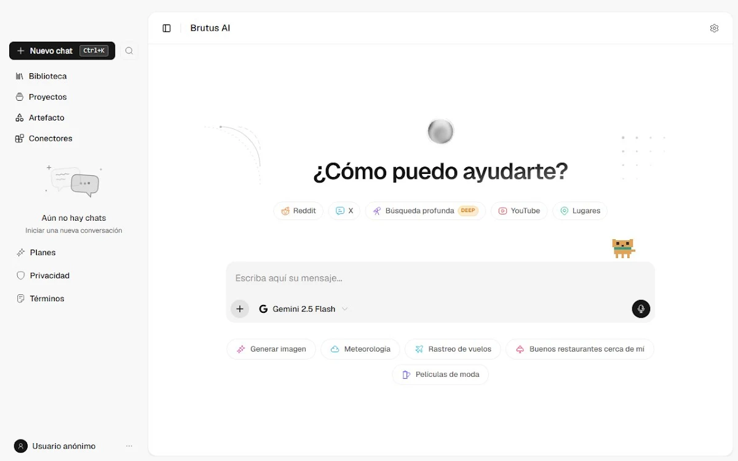
Task: Open Proyectos in the sidebar
Action: pyautogui.click(x=41, y=97)
